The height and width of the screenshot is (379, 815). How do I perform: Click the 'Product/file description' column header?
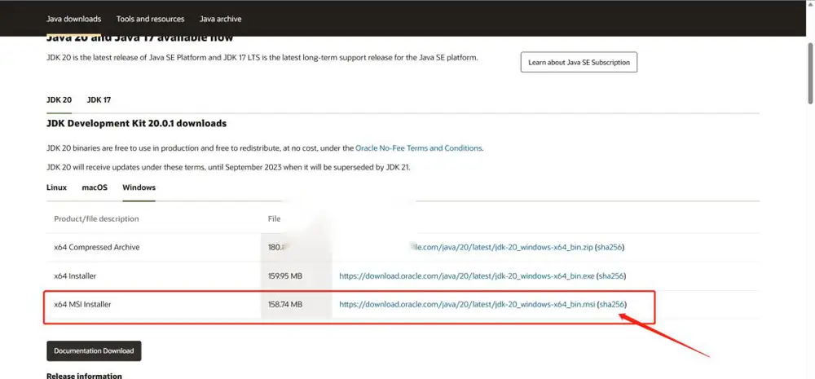click(x=97, y=219)
